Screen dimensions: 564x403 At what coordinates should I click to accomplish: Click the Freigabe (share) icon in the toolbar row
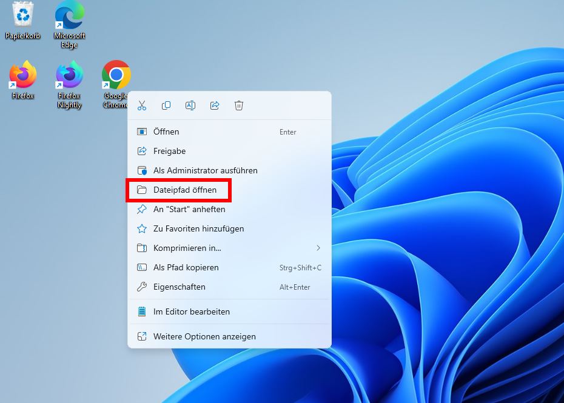click(215, 105)
